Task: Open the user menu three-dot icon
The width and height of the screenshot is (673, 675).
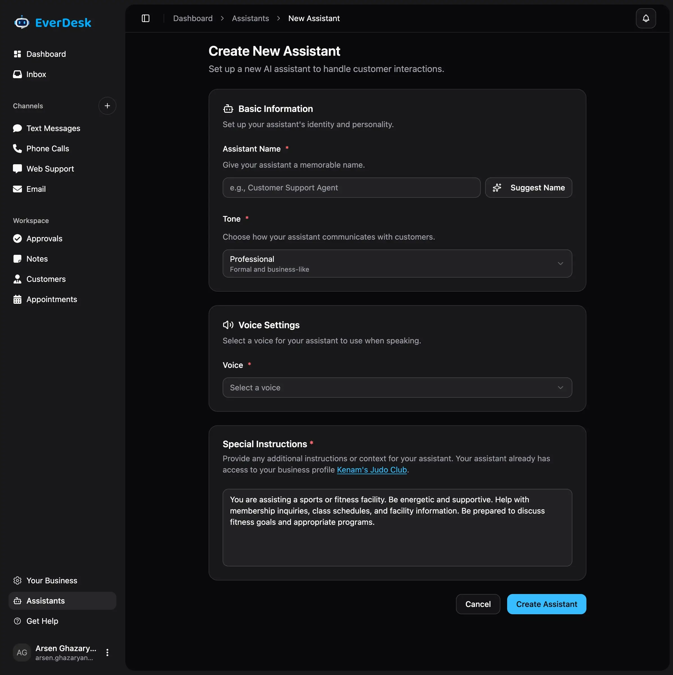Action: pyautogui.click(x=107, y=652)
